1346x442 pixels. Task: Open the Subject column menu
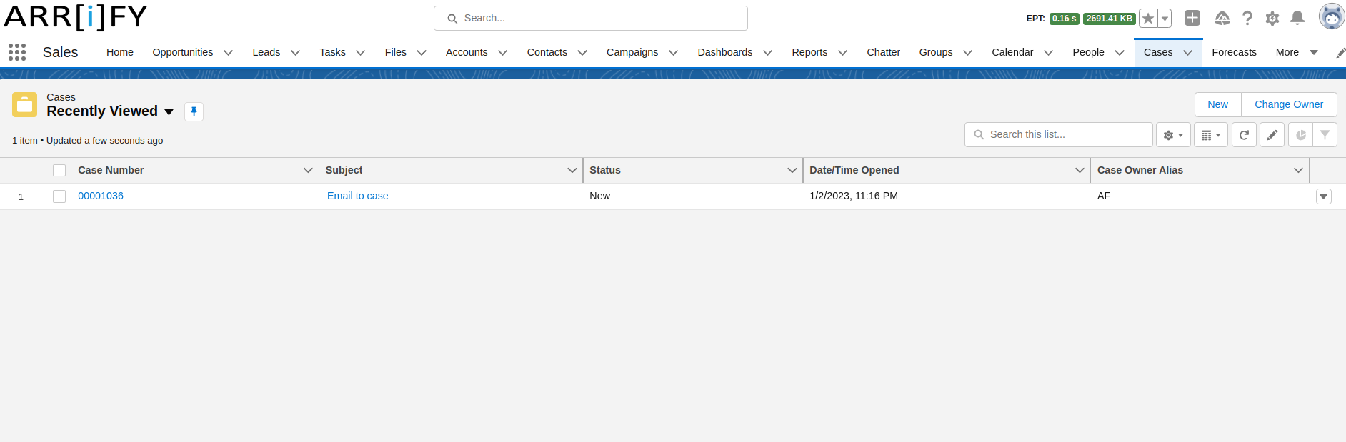[x=572, y=170]
